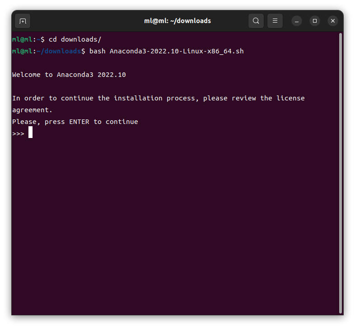This screenshot has width=355, height=328.
Task: Click 'Welcome to Anaconda3 2022.10' line
Action: (69, 75)
